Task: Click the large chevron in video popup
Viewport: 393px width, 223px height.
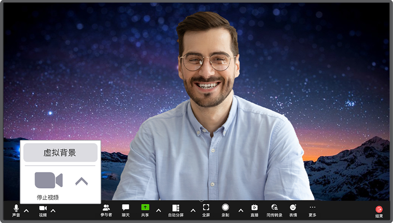Action: pos(81,181)
